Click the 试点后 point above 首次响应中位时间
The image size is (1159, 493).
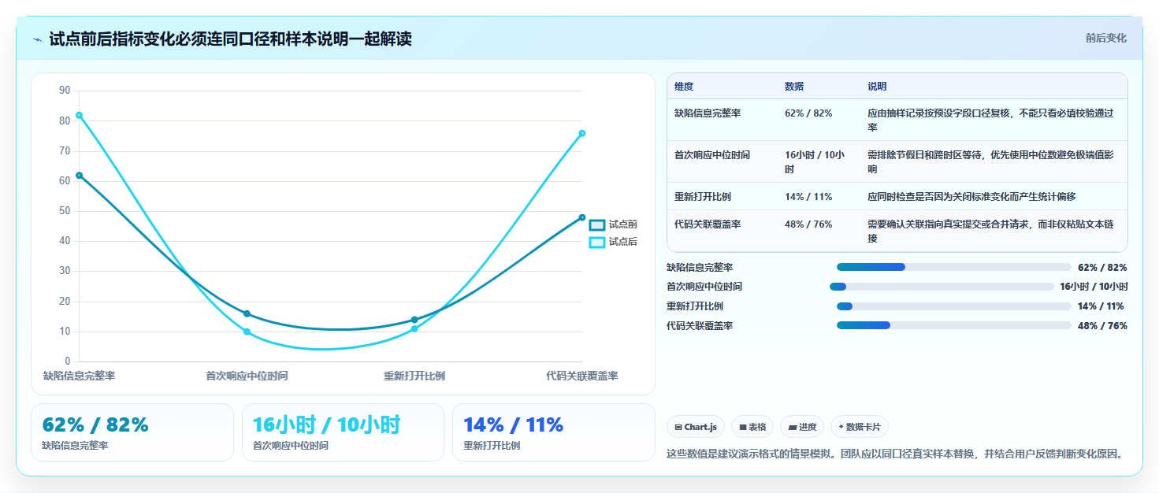247,332
